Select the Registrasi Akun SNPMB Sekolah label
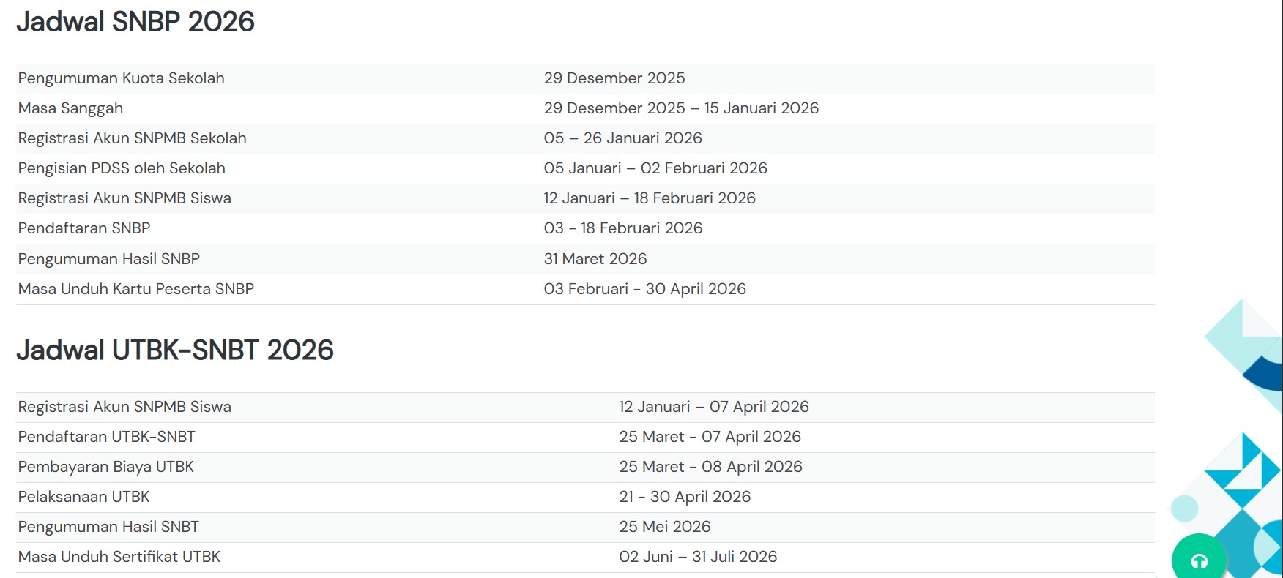This screenshot has height=578, width=1283. [133, 138]
